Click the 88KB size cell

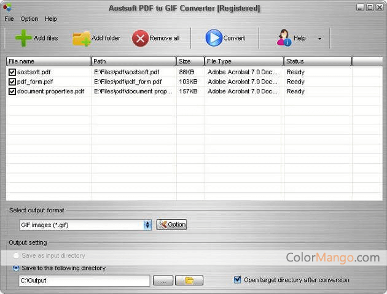click(187, 72)
